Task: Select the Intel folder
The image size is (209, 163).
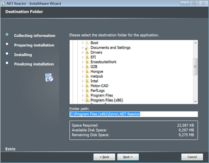Action: 94,81
